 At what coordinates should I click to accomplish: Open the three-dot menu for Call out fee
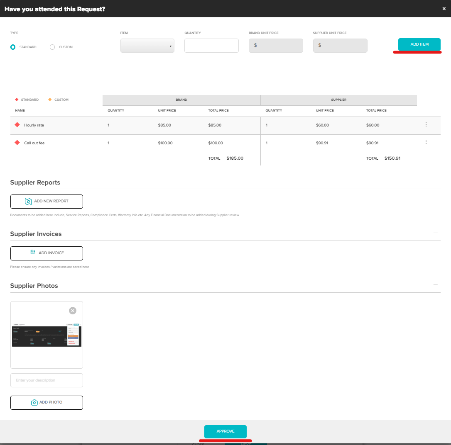pos(426,142)
